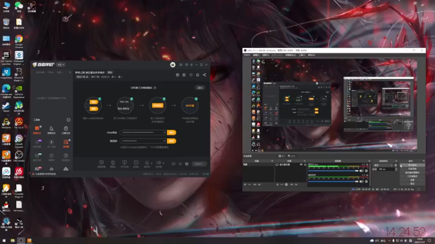Open hamburger menu in streaming app title bar
The image size is (435, 244).
(191, 65)
